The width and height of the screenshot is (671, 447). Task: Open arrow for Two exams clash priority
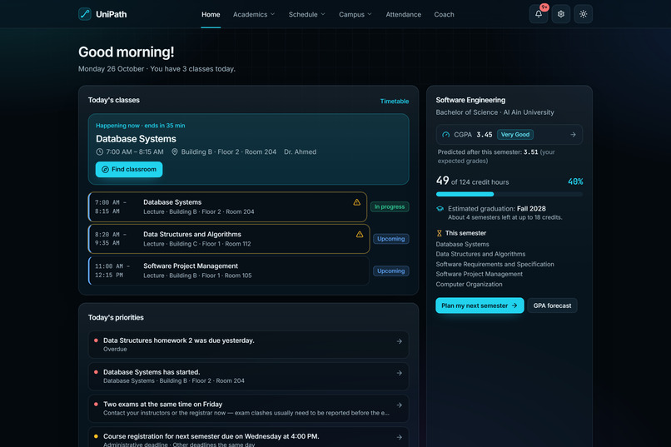tap(399, 405)
